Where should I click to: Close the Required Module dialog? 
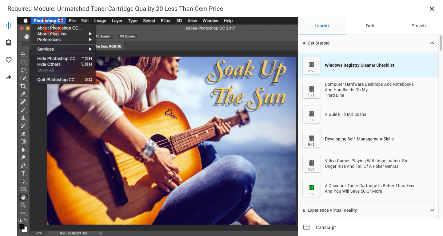432,9
